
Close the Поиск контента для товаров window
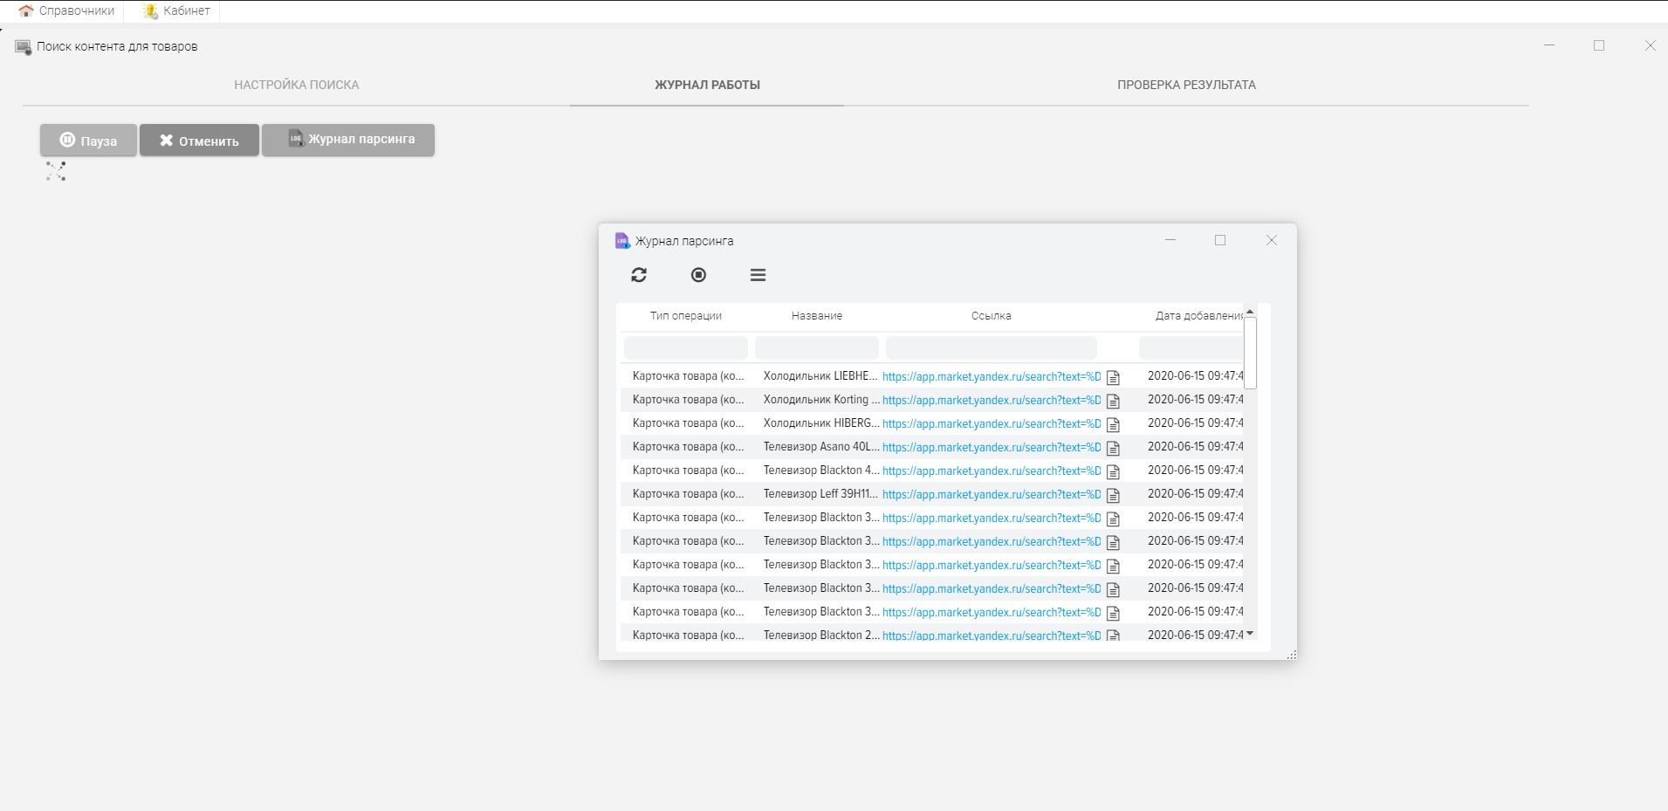(x=1650, y=45)
